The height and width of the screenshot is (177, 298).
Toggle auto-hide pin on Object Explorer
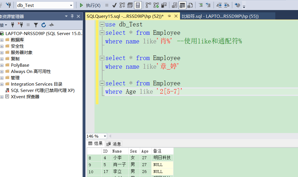tap(72, 16)
